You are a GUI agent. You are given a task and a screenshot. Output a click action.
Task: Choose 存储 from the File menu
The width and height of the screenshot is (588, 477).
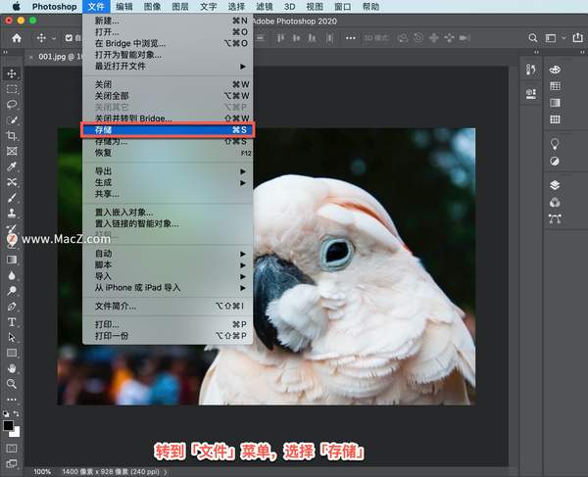click(x=167, y=129)
